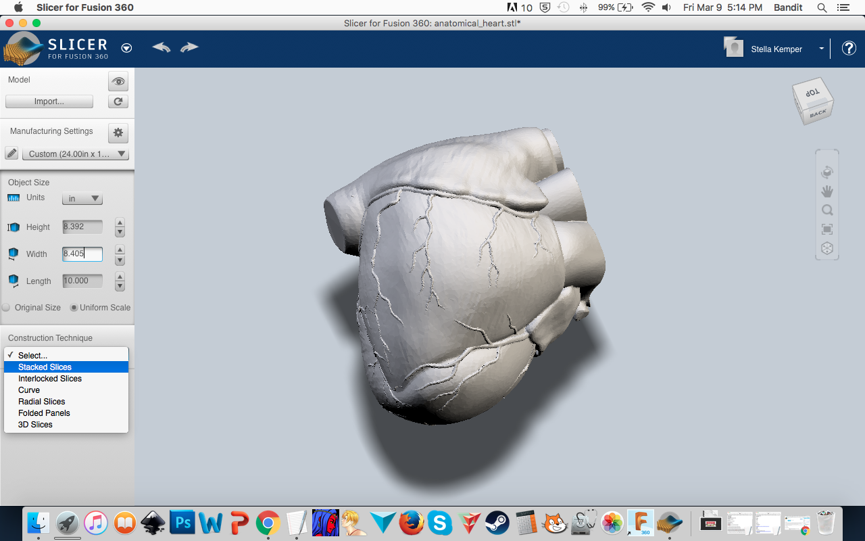Choose Select... in construction technique list
The image size is (865, 541).
[66, 355]
